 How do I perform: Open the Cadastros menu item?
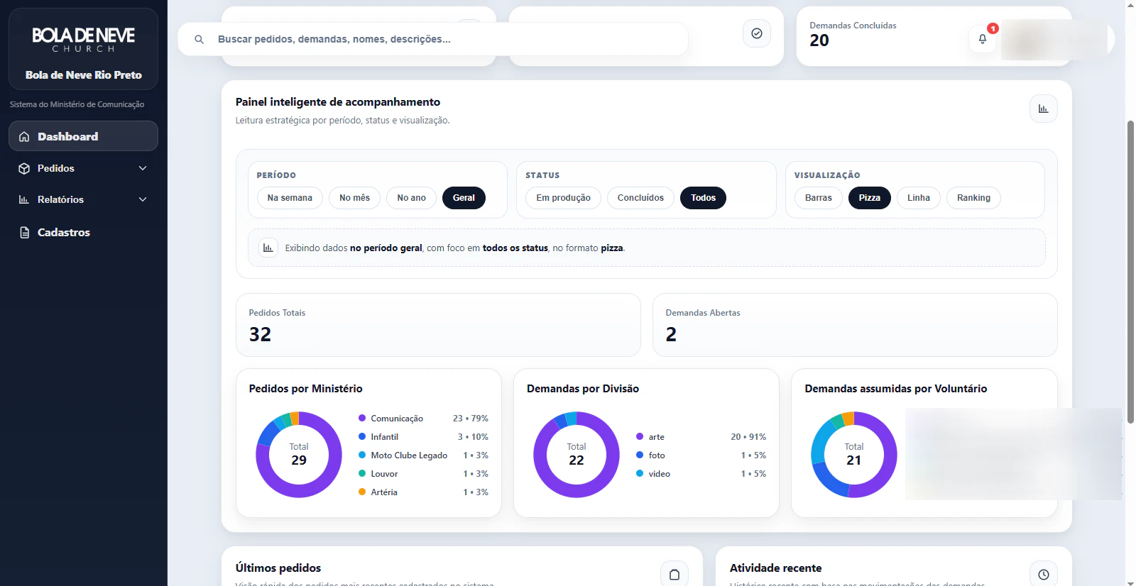tap(83, 233)
